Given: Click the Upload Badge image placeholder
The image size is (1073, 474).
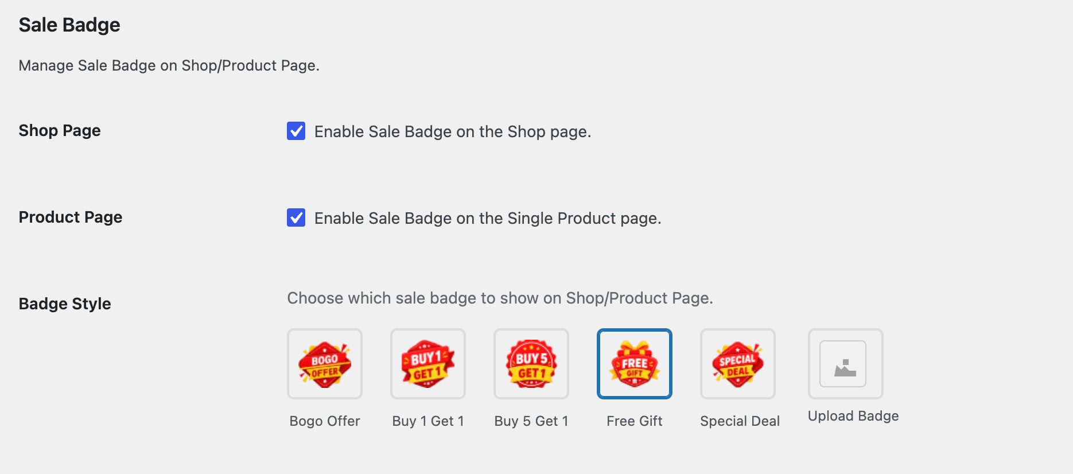Looking at the screenshot, I should point(846,364).
